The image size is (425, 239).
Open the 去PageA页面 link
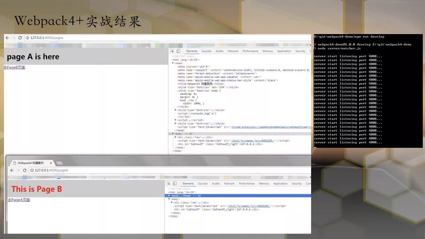(19, 200)
